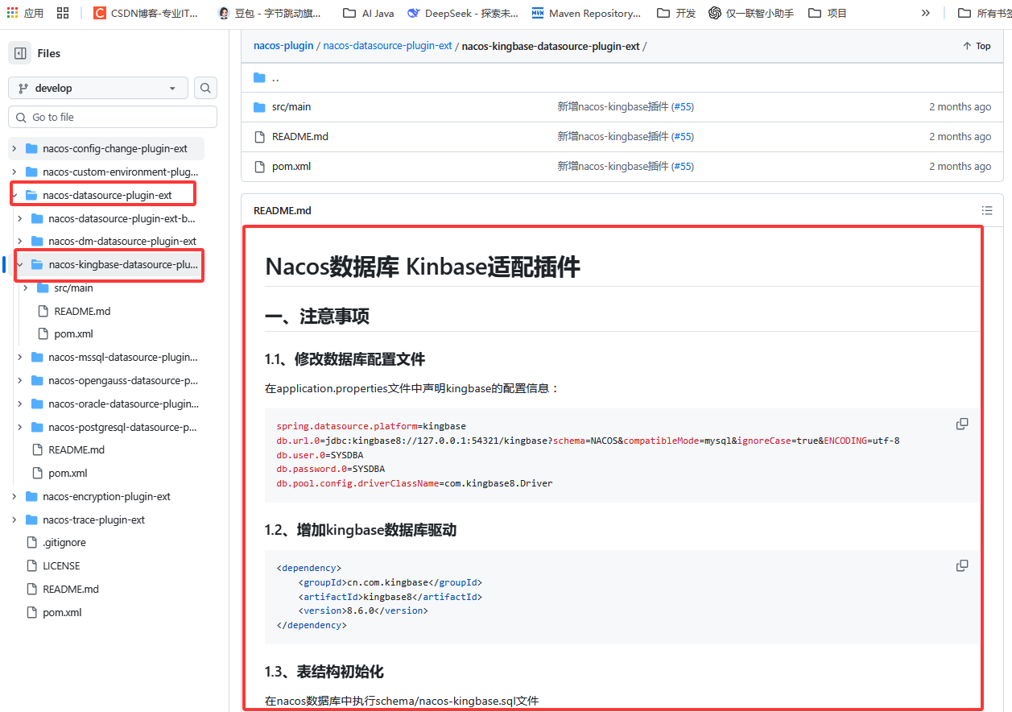Image resolution: width=1012 pixels, height=712 pixels.
Task: Expand nacos-config-change-plugin-ext folder chevron
Action: 14,148
